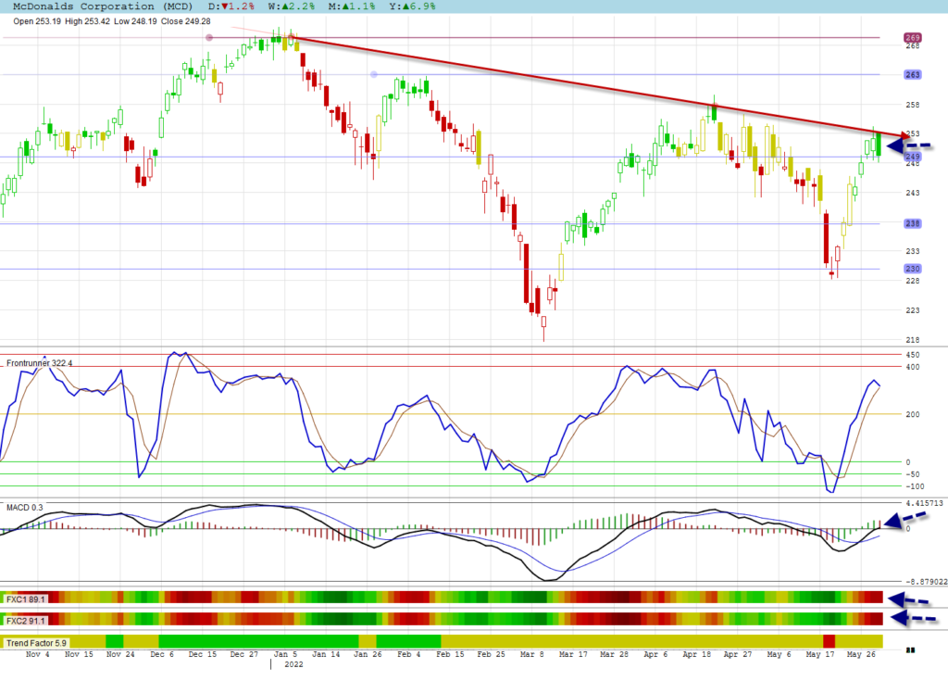Image resolution: width=948 pixels, height=681 pixels.
Task: Click the FXC1 89.1 label
Action: (25, 599)
